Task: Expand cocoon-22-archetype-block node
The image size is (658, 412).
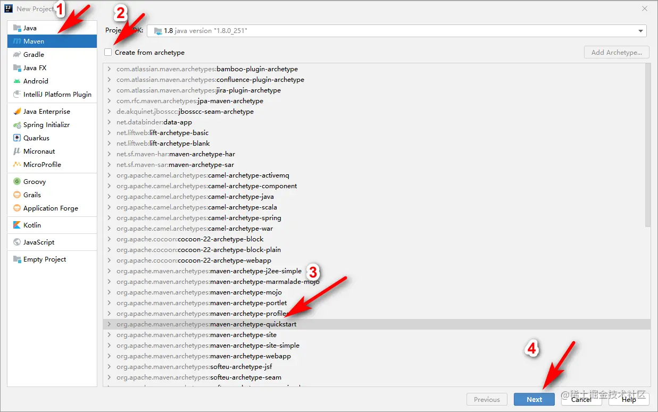Action: coord(109,239)
